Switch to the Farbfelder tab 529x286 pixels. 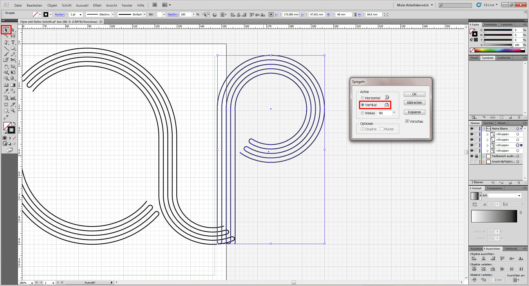(x=490, y=25)
